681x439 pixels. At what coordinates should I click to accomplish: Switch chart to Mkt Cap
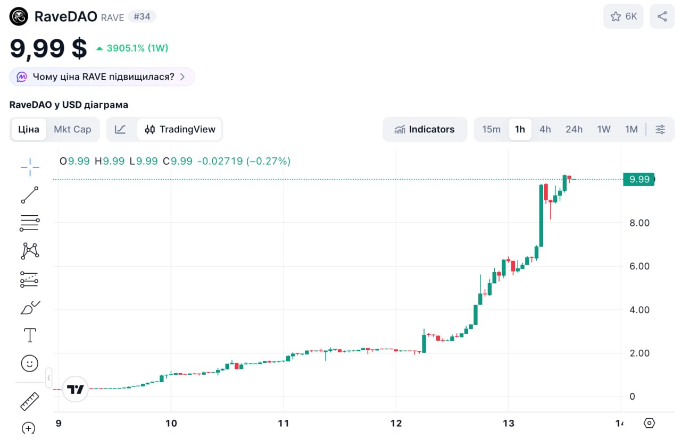(x=72, y=129)
